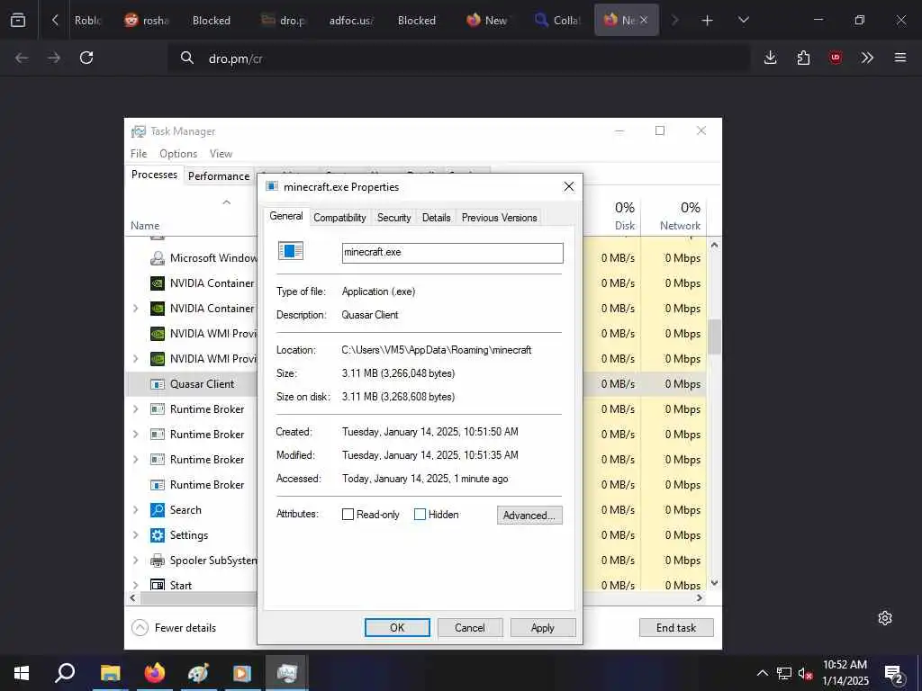Open the Firefox extensions puzzle icon
Screen dimensions: 922x691
pos(803,58)
